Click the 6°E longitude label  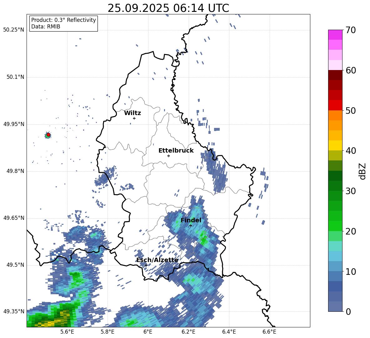point(148,332)
